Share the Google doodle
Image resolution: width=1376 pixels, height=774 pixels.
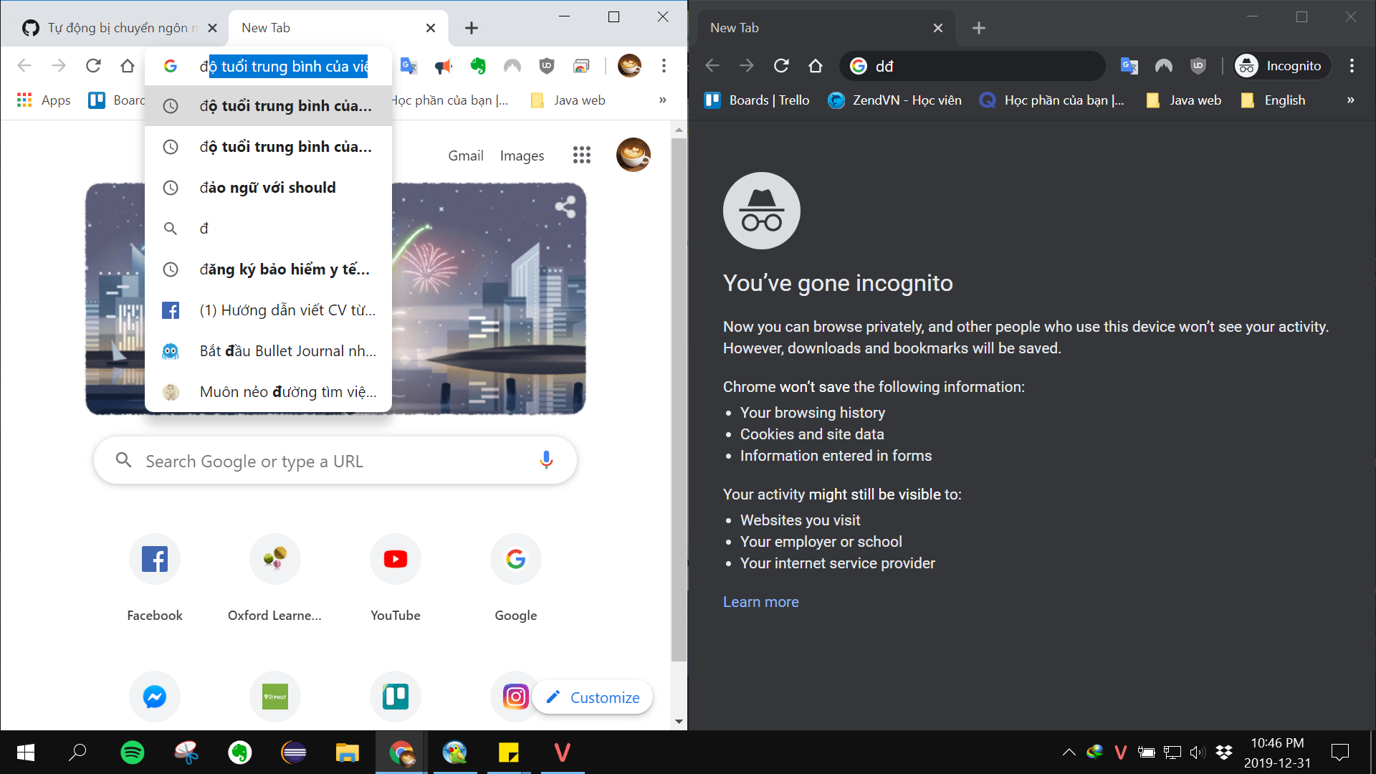pyautogui.click(x=565, y=207)
